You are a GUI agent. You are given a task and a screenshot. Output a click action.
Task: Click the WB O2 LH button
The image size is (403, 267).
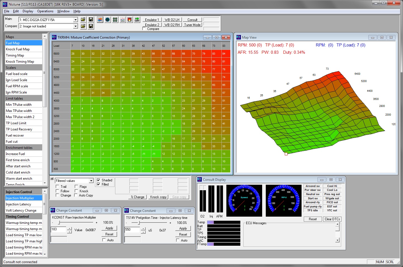tap(172, 20)
